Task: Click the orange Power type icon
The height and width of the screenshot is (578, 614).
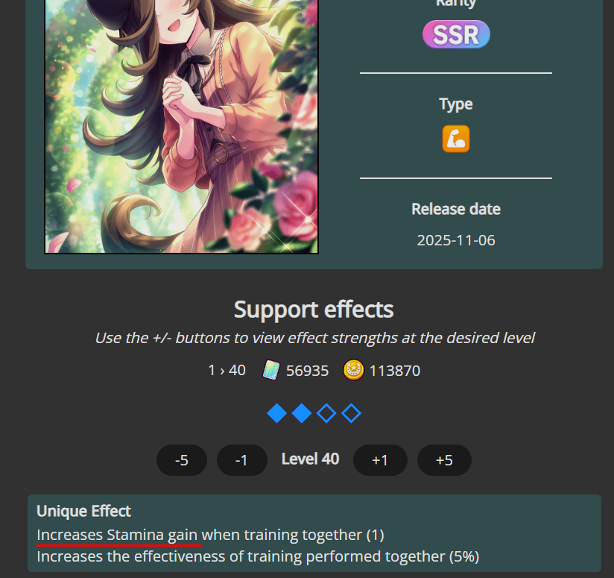Action: 456,139
